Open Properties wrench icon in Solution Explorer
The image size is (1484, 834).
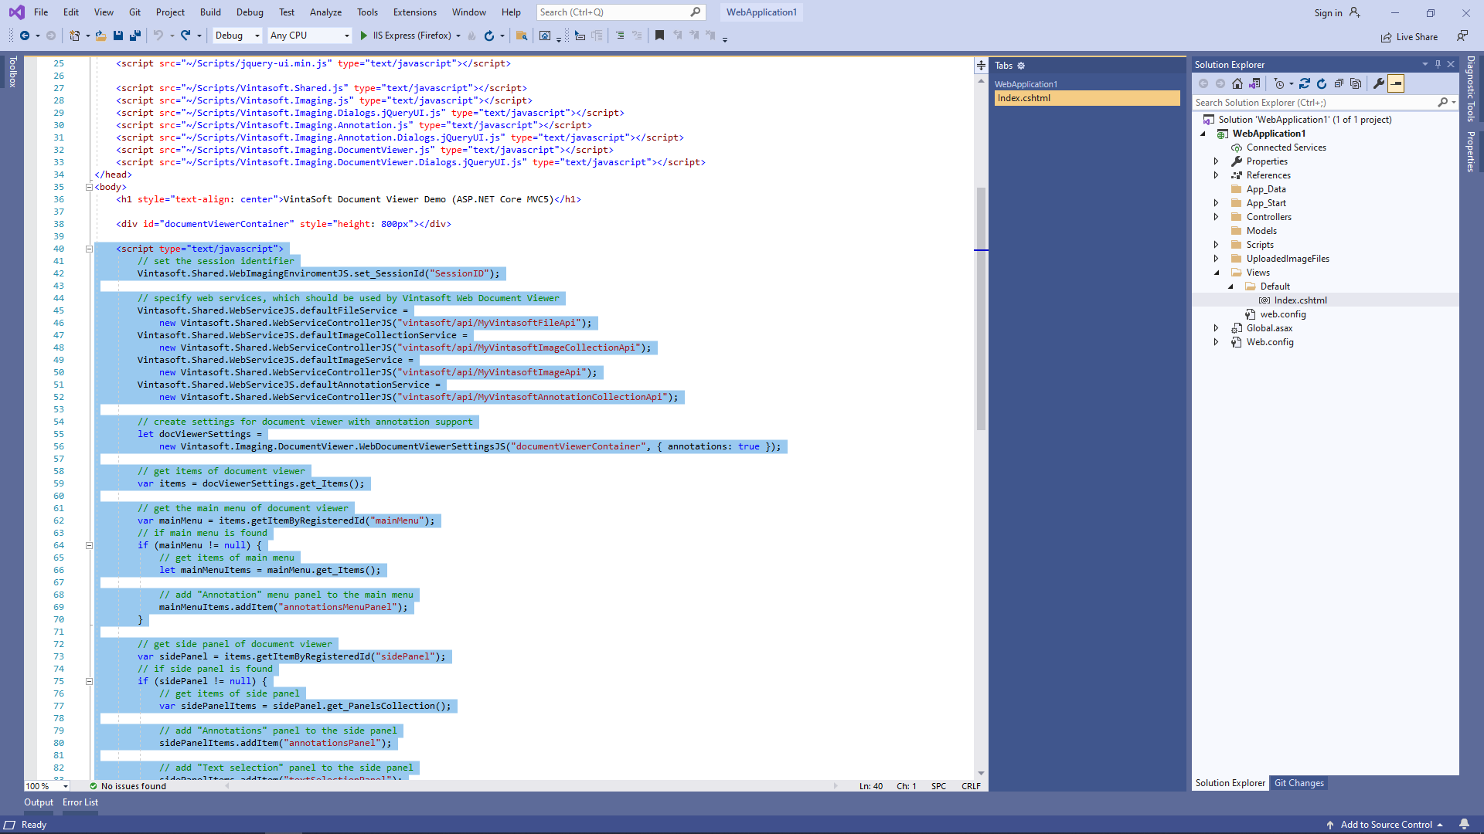tap(1378, 83)
